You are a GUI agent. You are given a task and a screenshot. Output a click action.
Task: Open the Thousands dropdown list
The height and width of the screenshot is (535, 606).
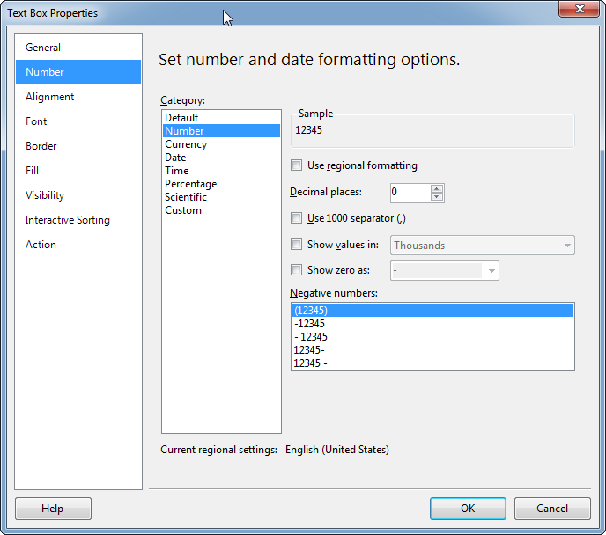(x=483, y=246)
